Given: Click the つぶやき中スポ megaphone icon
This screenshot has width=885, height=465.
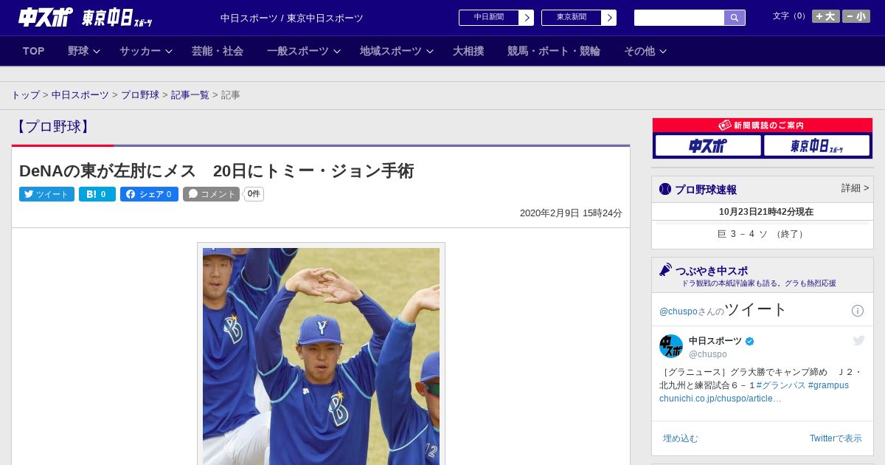Looking at the screenshot, I should tap(666, 269).
